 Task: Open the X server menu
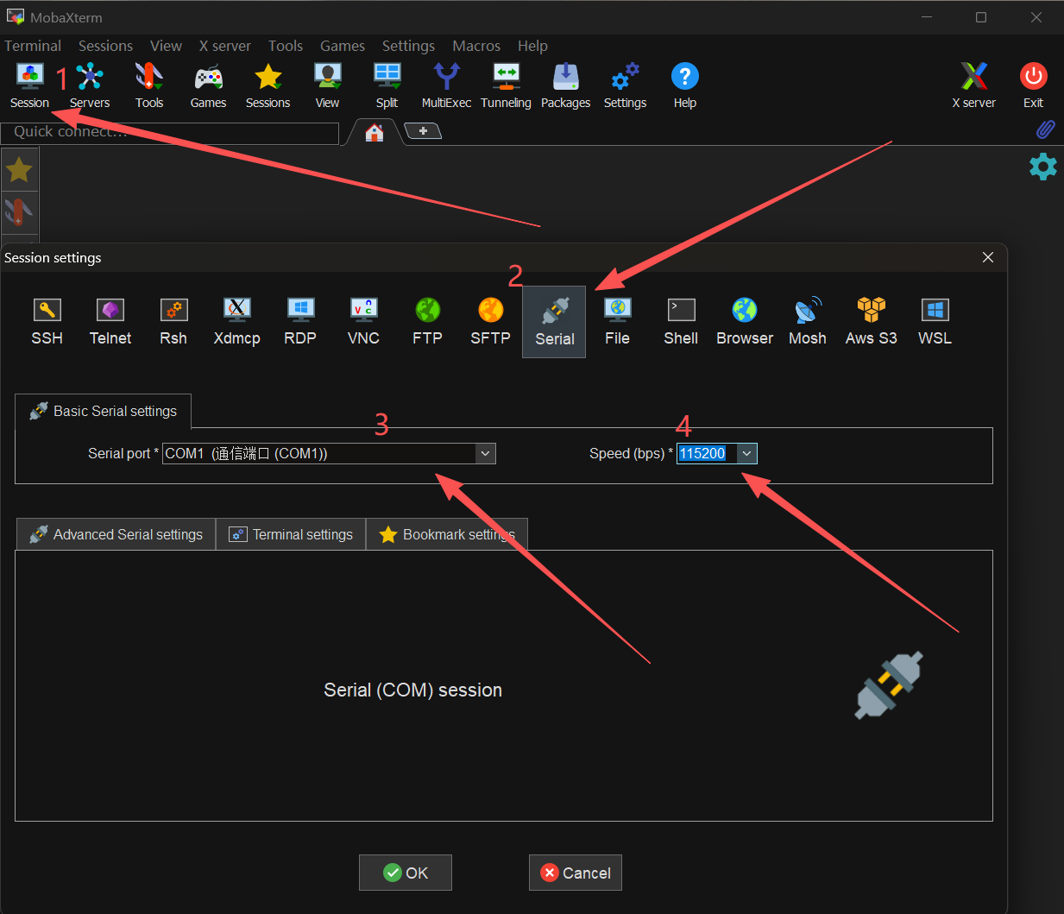(224, 46)
